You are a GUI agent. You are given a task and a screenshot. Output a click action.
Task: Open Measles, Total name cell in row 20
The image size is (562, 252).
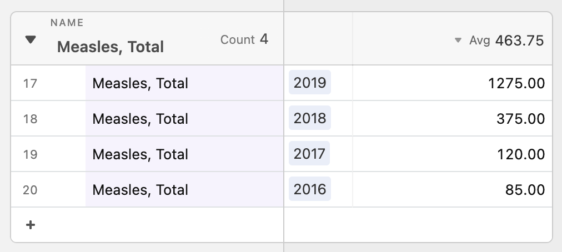click(184, 189)
